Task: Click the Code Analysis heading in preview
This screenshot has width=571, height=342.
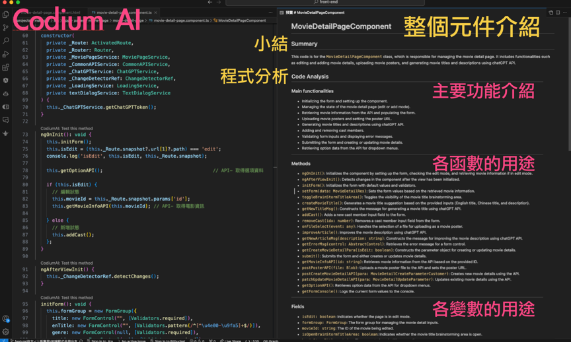Action: point(310,77)
